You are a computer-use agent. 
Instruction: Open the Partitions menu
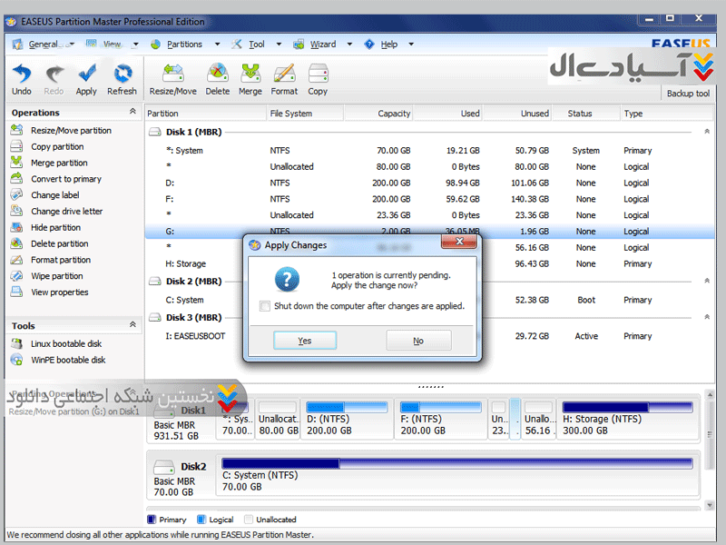(x=185, y=44)
